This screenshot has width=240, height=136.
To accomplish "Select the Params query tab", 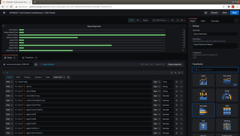I will click(x=27, y=77).
